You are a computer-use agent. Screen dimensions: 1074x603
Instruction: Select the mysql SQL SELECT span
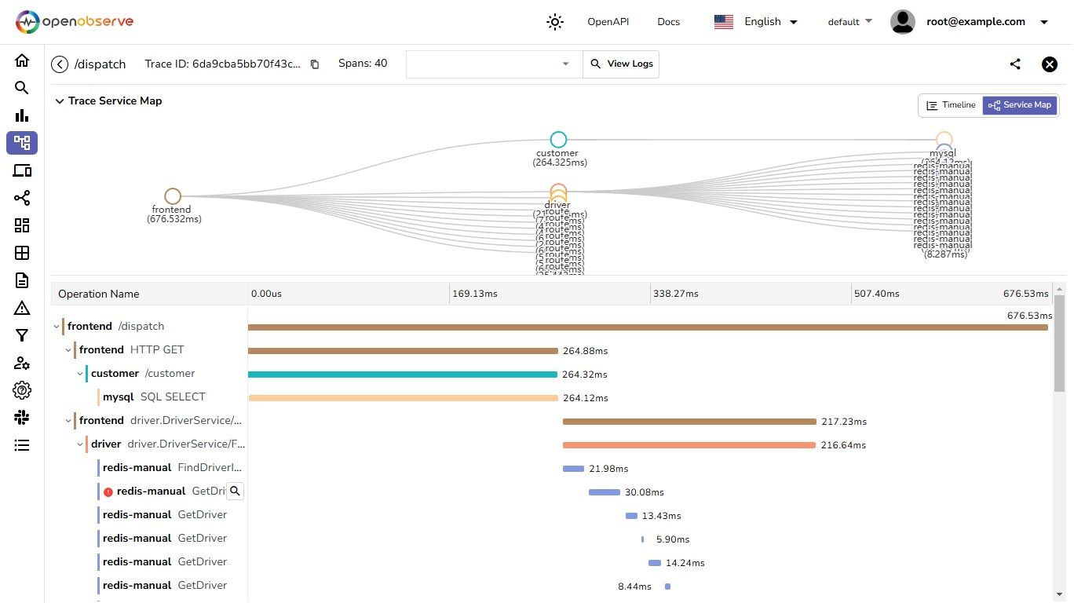point(154,397)
